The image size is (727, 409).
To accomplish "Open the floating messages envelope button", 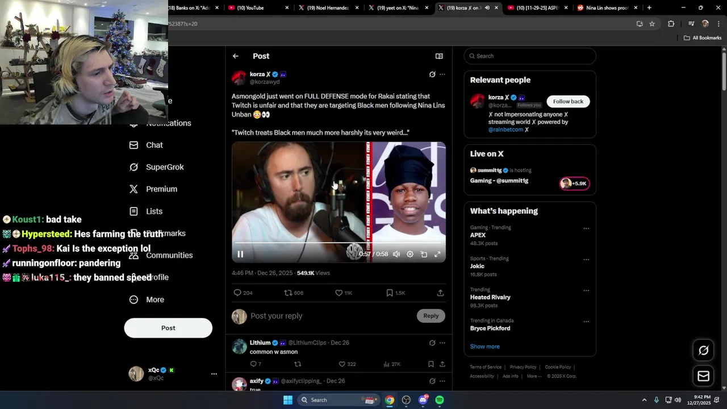I will pyautogui.click(x=703, y=376).
